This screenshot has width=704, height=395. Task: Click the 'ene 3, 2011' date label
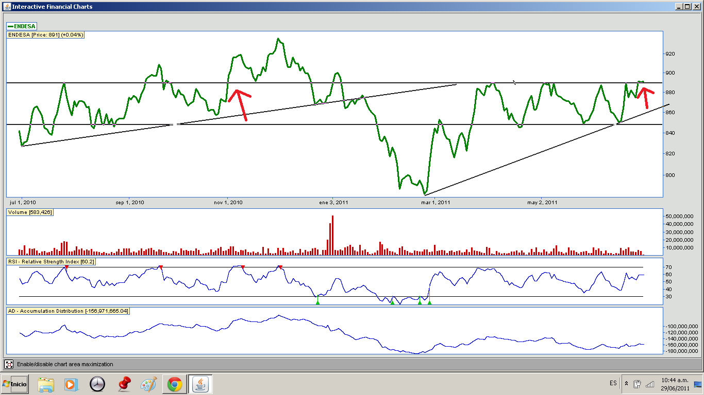333,202
